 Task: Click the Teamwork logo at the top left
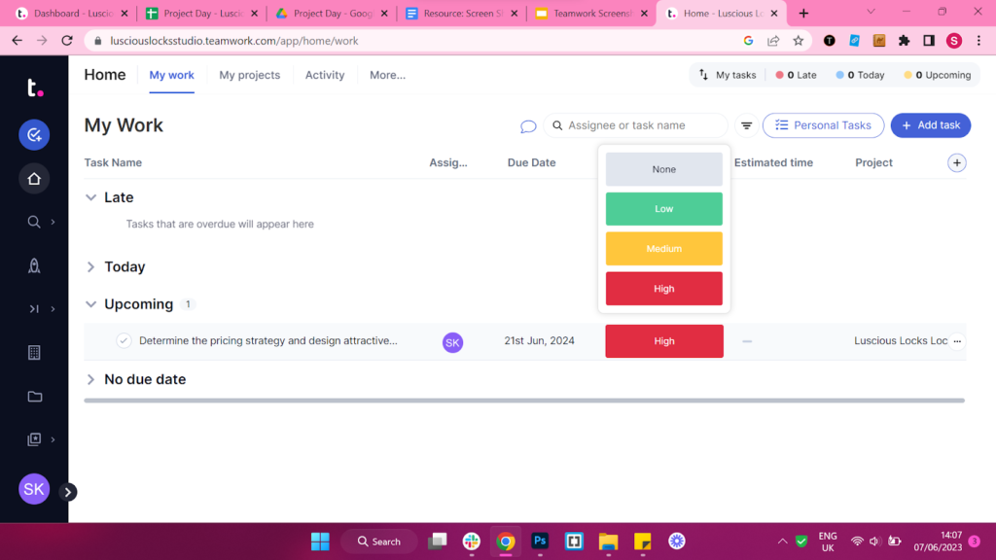click(34, 88)
